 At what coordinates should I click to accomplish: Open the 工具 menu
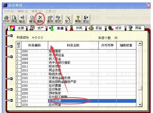click(51, 11)
